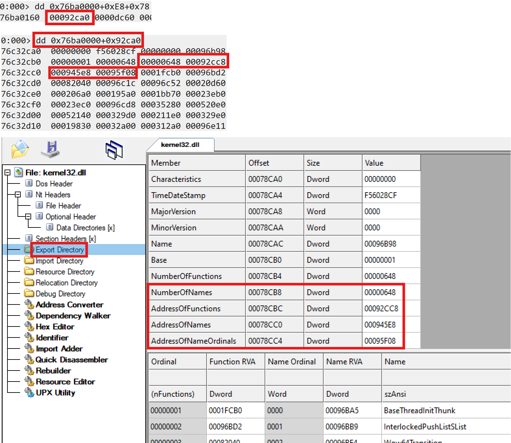Click the Name Ordinal column header
This screenshot has height=443, width=511.
(294, 361)
